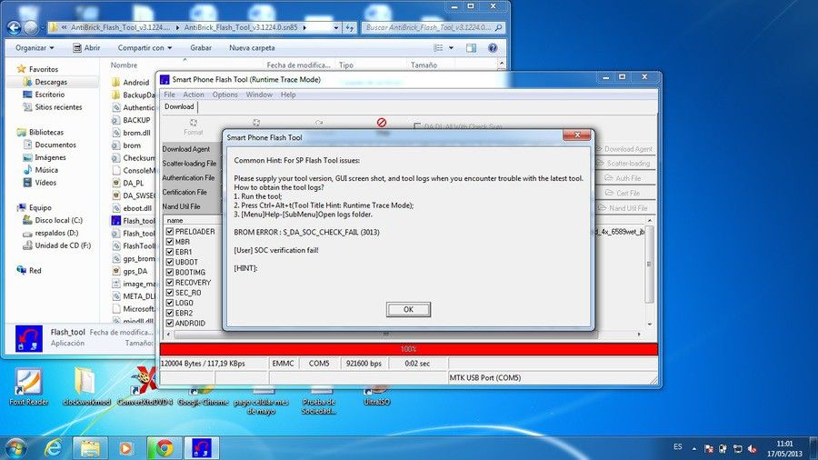The height and width of the screenshot is (460, 818).
Task: Open address bar history dropdown
Action: pos(336,27)
